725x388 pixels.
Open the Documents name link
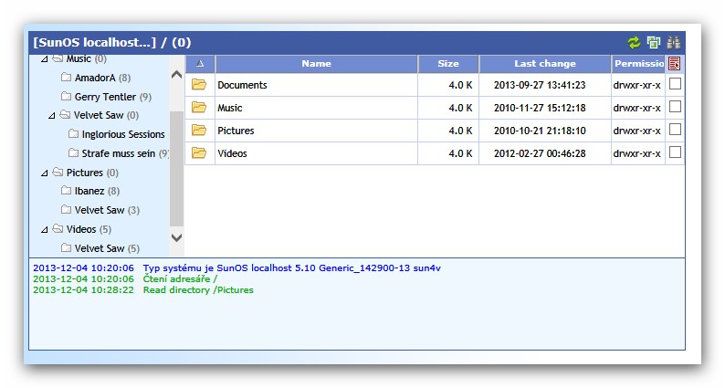[242, 85]
